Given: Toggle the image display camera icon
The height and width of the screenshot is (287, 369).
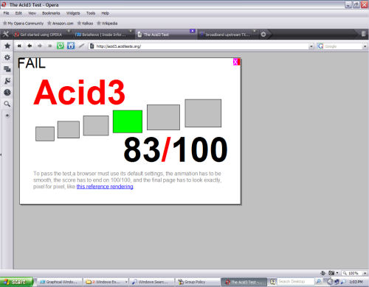Looking at the screenshot, I should tap(331, 273).
